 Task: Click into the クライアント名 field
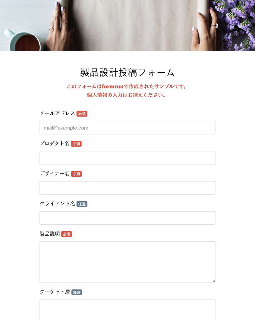[127, 218]
